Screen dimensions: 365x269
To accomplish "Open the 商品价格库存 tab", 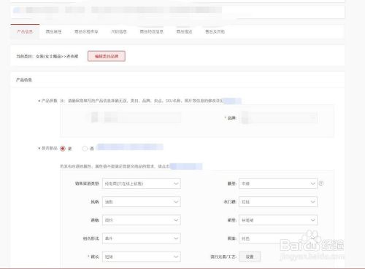I will 86,31.
